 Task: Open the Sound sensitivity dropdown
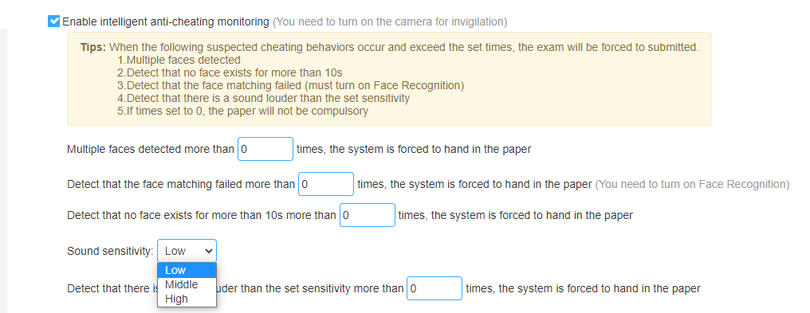(187, 251)
